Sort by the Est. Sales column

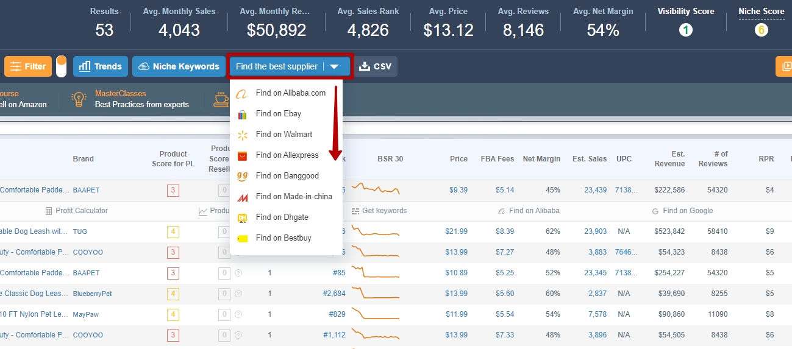(590, 159)
